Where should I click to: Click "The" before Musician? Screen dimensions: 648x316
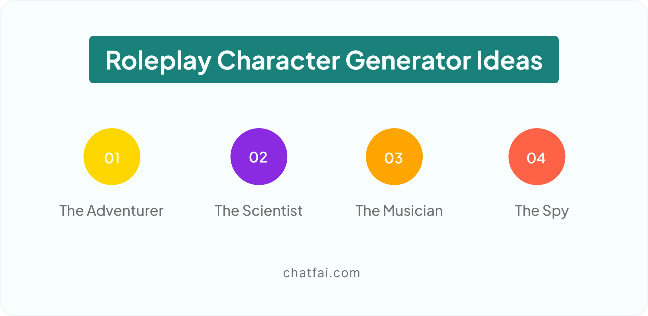coord(368,211)
